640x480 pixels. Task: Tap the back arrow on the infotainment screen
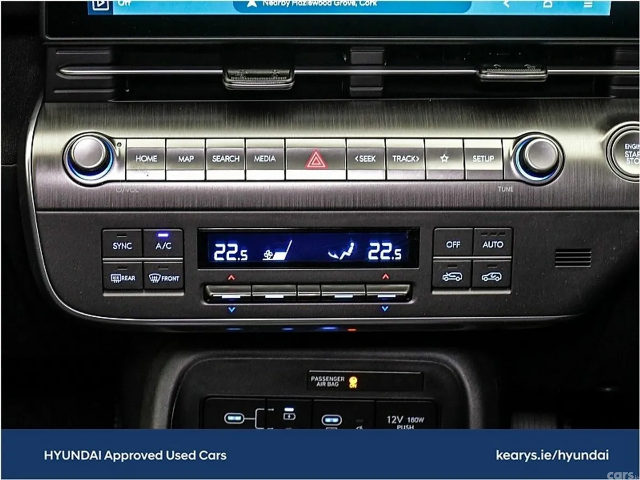pos(506,4)
